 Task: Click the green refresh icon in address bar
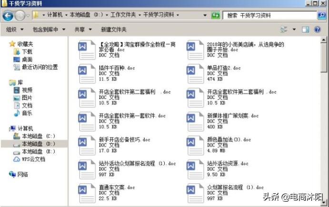pos(216,15)
